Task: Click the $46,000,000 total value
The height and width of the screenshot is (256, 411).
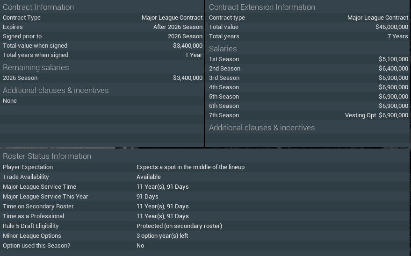Action: 391,27
